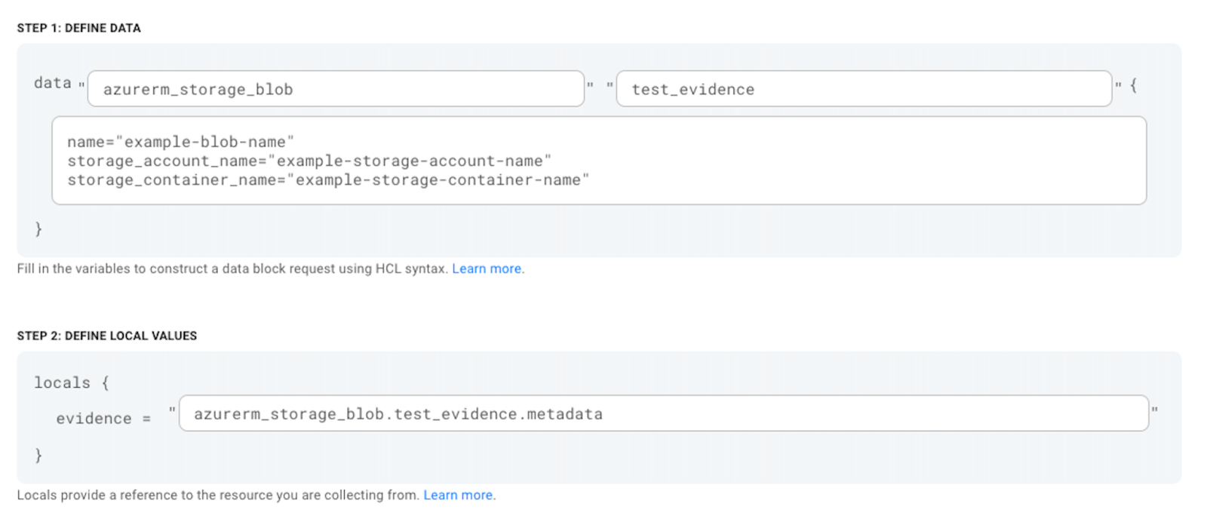1207x522 pixels.
Task: Click the 'data' keyword label
Action: pyautogui.click(x=53, y=83)
